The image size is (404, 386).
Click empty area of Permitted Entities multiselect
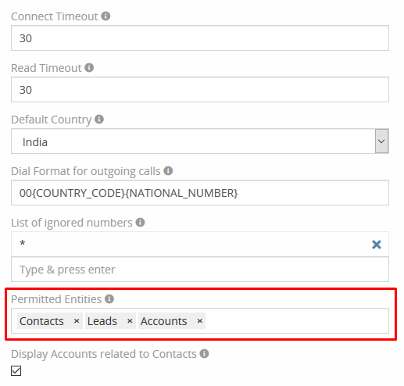(297, 321)
